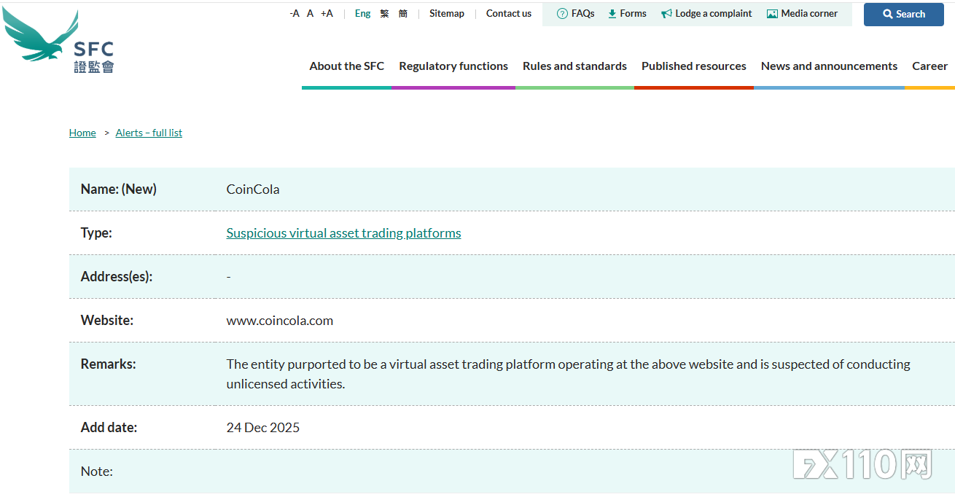Expand the Published resources menu
955x497 pixels.
tap(693, 66)
